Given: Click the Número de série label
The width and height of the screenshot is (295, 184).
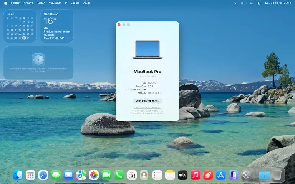Looking at the screenshot, I should tap(137, 90).
